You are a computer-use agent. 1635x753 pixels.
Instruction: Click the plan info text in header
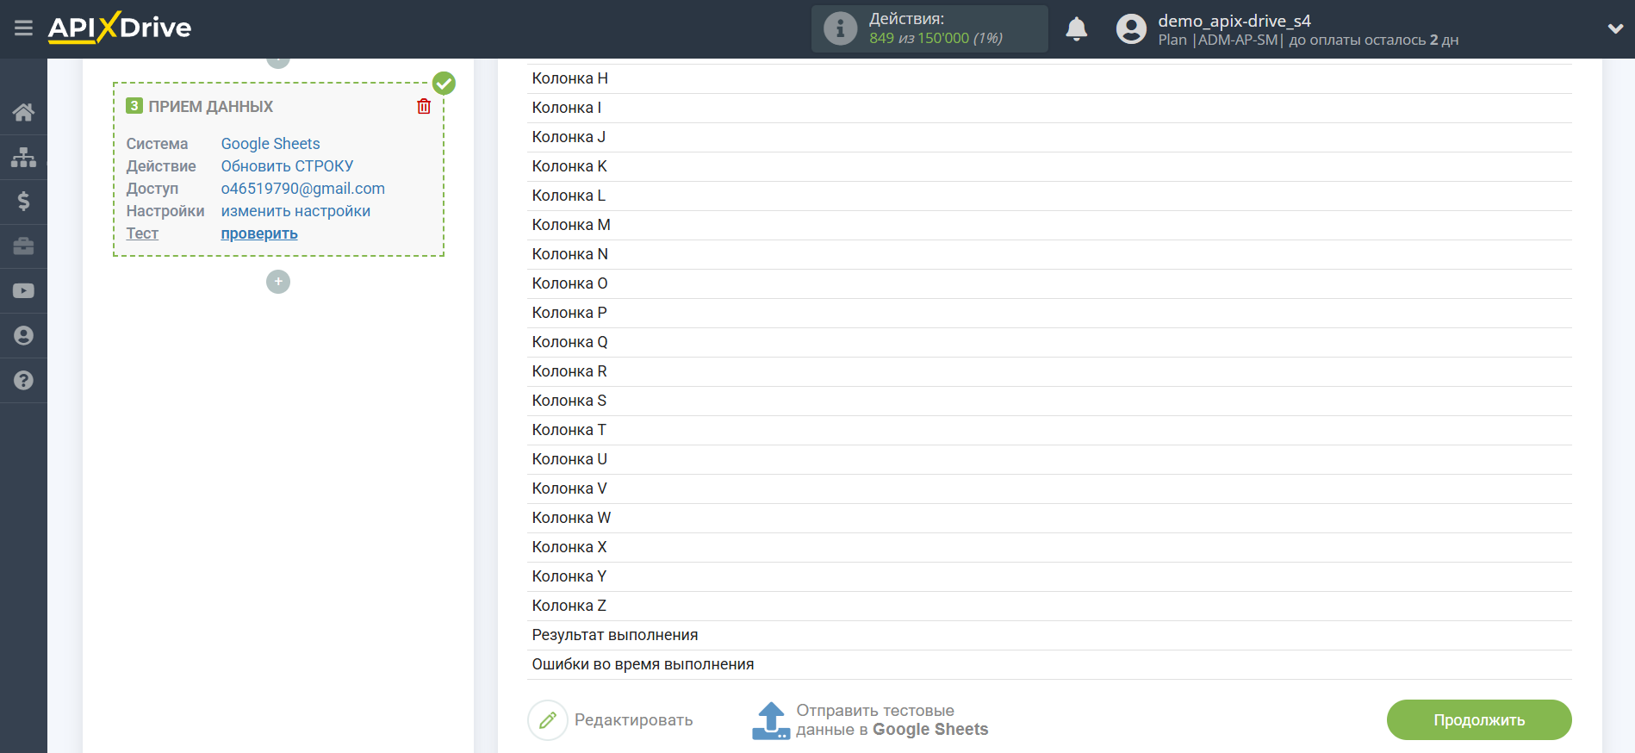click(1308, 40)
